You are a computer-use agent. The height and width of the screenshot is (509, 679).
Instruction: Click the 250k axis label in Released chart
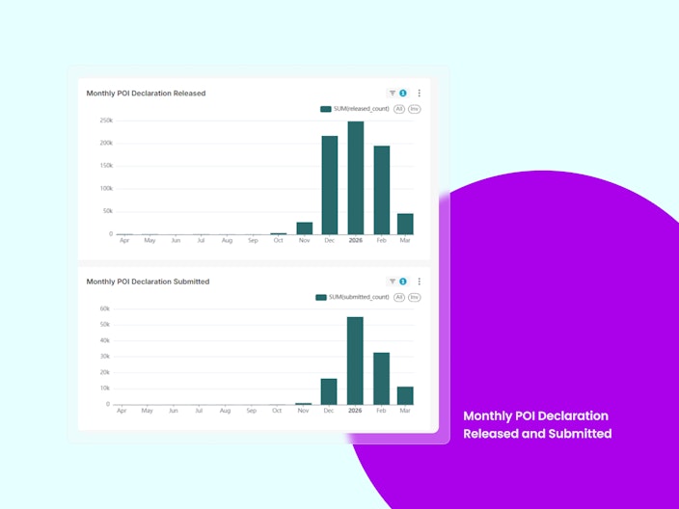pos(106,121)
